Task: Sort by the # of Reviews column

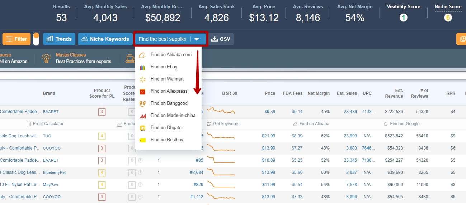Action: [420, 93]
